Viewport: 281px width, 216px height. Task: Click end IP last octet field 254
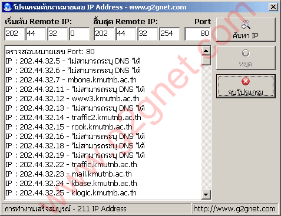tap(169, 34)
